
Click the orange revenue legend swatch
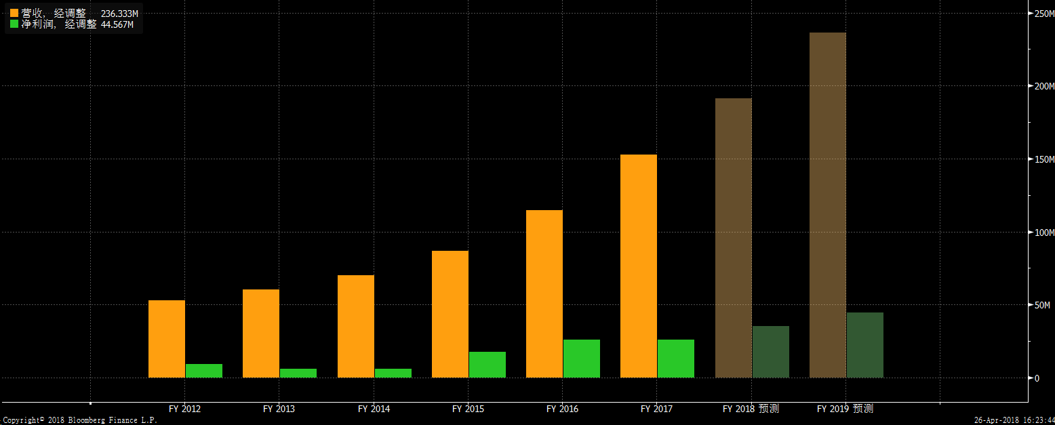pyautogui.click(x=14, y=14)
